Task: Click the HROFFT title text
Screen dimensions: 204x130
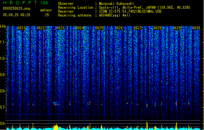Action: 20,3
